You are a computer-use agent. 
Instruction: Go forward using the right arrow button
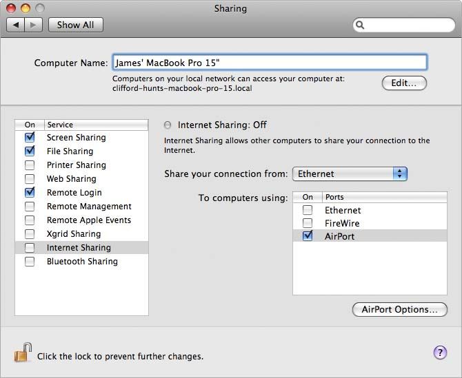point(34,25)
